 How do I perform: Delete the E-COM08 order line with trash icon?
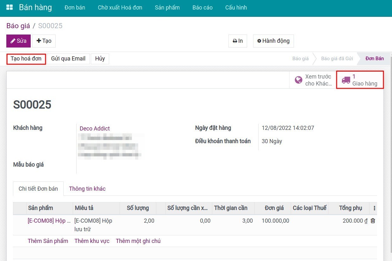(x=373, y=221)
